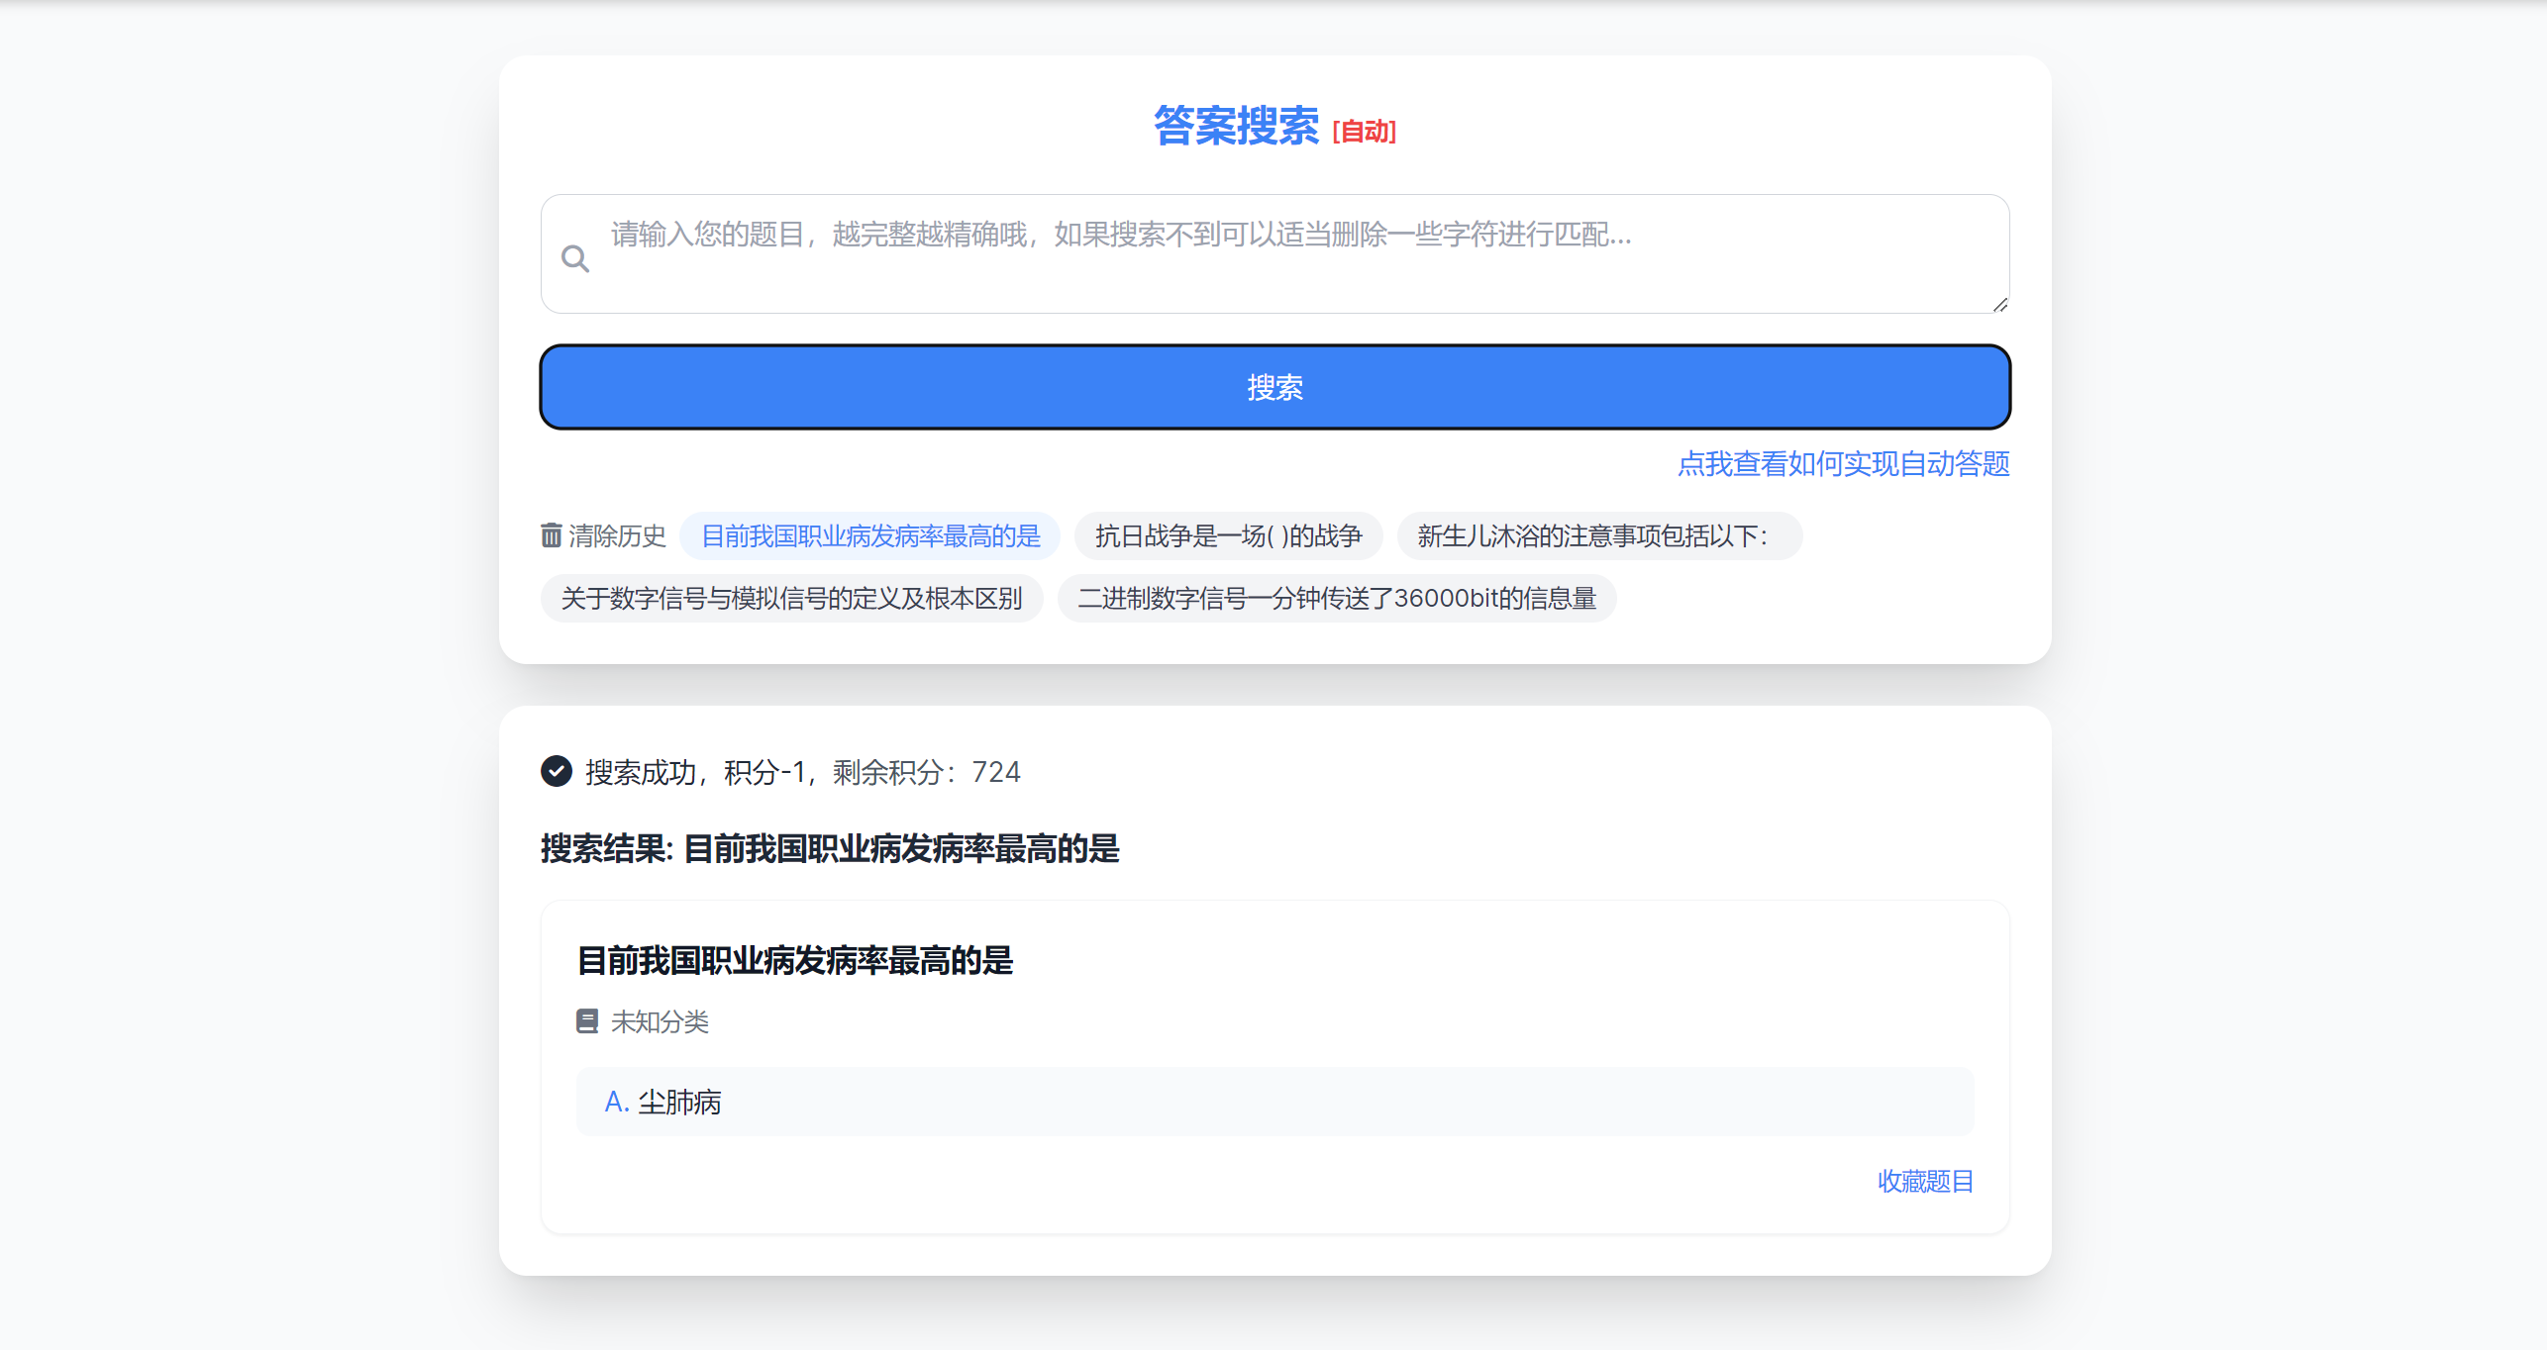Viewport: 2547px width, 1350px height.
Task: Open the 点我查看如何实现自动答题 link
Action: click(1843, 463)
